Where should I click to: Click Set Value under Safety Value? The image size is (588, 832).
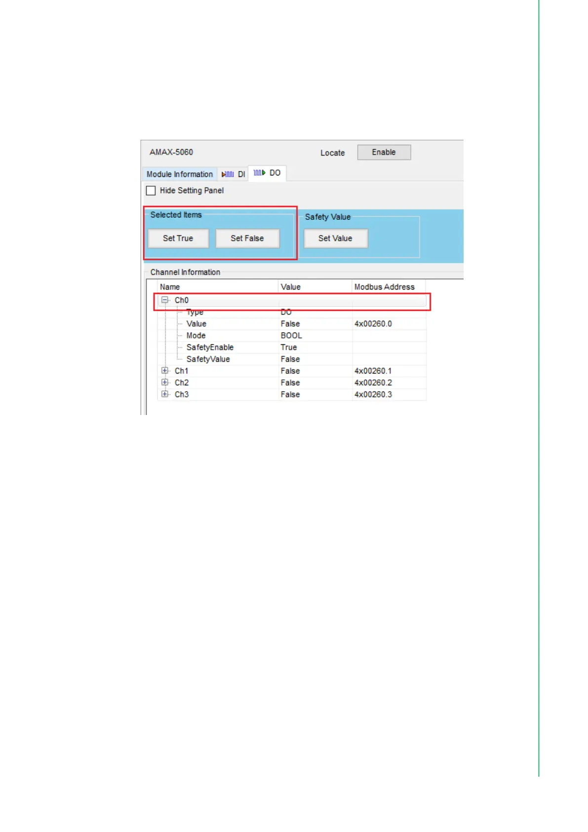click(x=335, y=239)
